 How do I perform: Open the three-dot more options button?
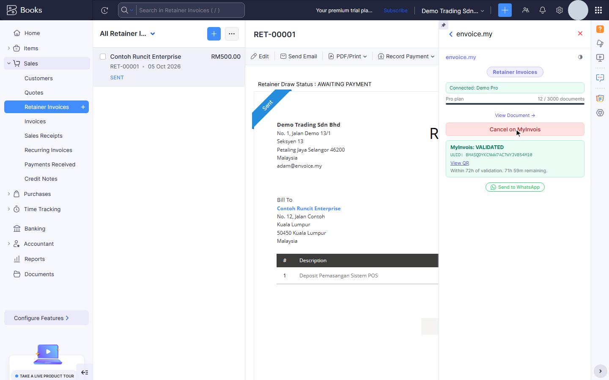pyautogui.click(x=232, y=34)
